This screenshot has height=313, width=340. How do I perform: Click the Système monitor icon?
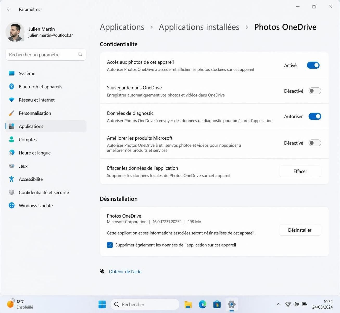click(12, 73)
